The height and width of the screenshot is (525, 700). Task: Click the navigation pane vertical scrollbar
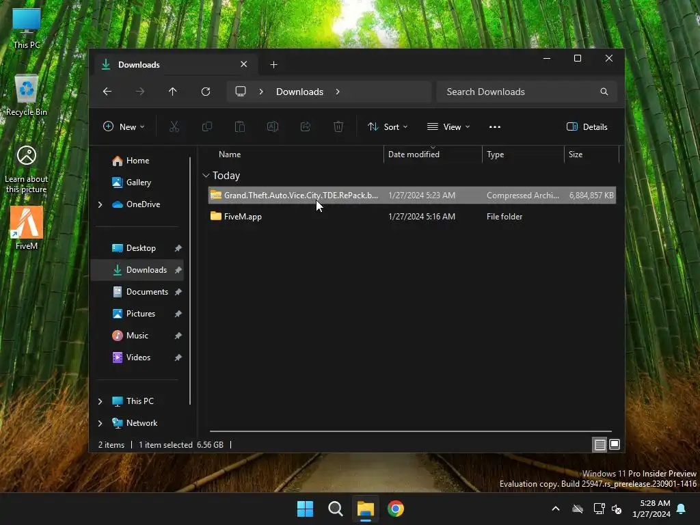pos(190,280)
